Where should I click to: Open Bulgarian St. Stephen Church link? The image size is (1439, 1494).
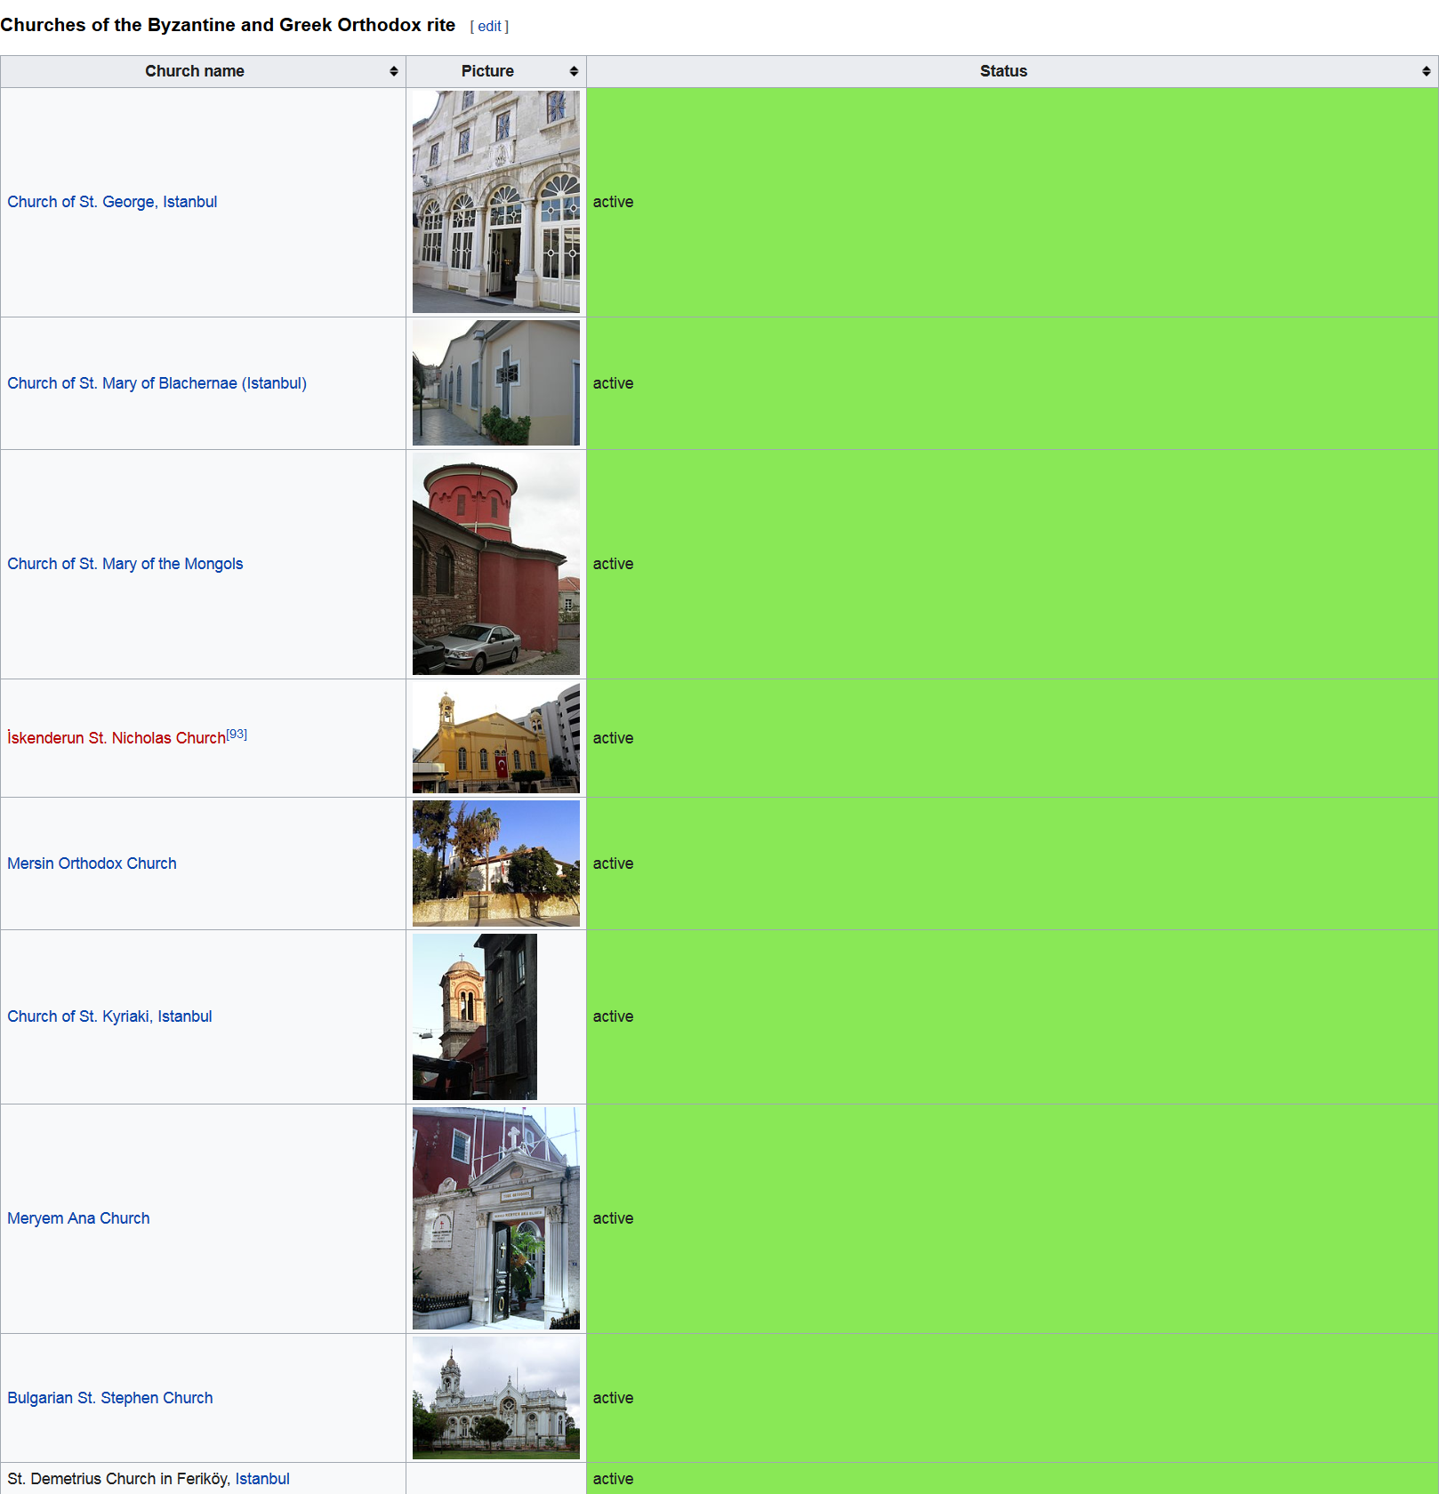click(110, 1398)
